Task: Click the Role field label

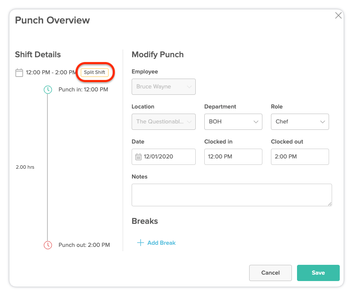Action: pyautogui.click(x=277, y=107)
